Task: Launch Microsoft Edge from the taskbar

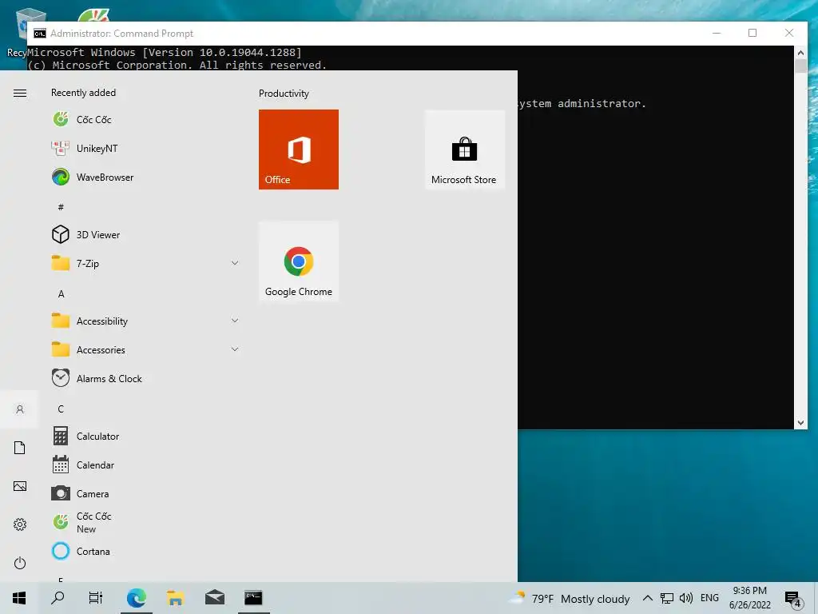Action: click(x=136, y=598)
